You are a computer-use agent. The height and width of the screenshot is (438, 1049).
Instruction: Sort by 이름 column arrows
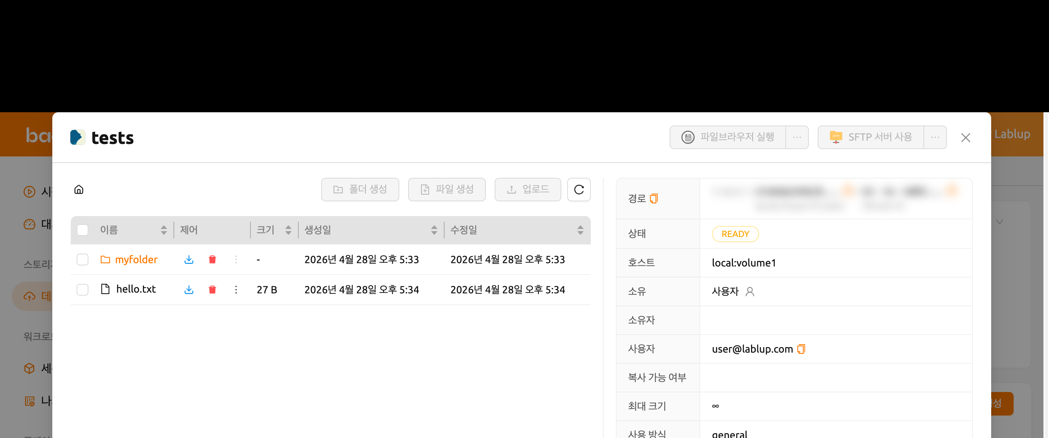(x=164, y=230)
